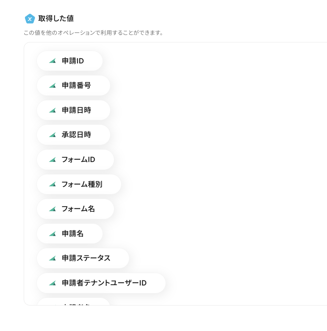The image size is (327, 331).
Task: Click the green icon in the フォーム名 chip
Action: (x=52, y=209)
